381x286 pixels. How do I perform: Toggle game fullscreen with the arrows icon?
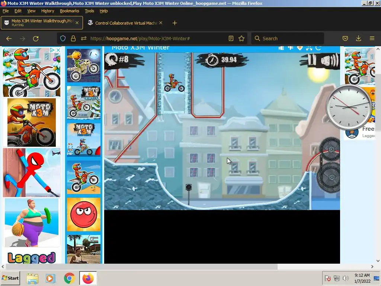(x=309, y=48)
